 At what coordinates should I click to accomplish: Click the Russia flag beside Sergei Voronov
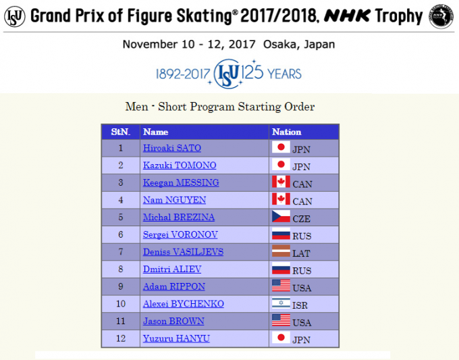(x=280, y=234)
